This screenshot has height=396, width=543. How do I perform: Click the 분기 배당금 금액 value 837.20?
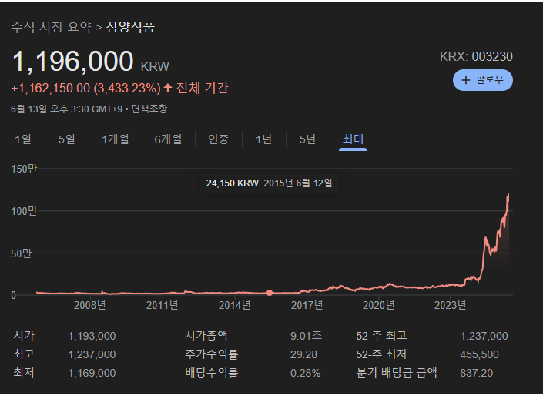coord(477,373)
